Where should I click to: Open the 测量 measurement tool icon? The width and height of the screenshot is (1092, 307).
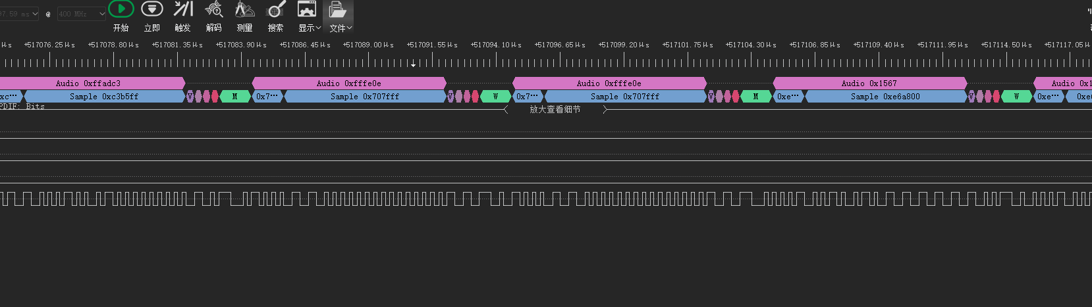click(x=245, y=9)
